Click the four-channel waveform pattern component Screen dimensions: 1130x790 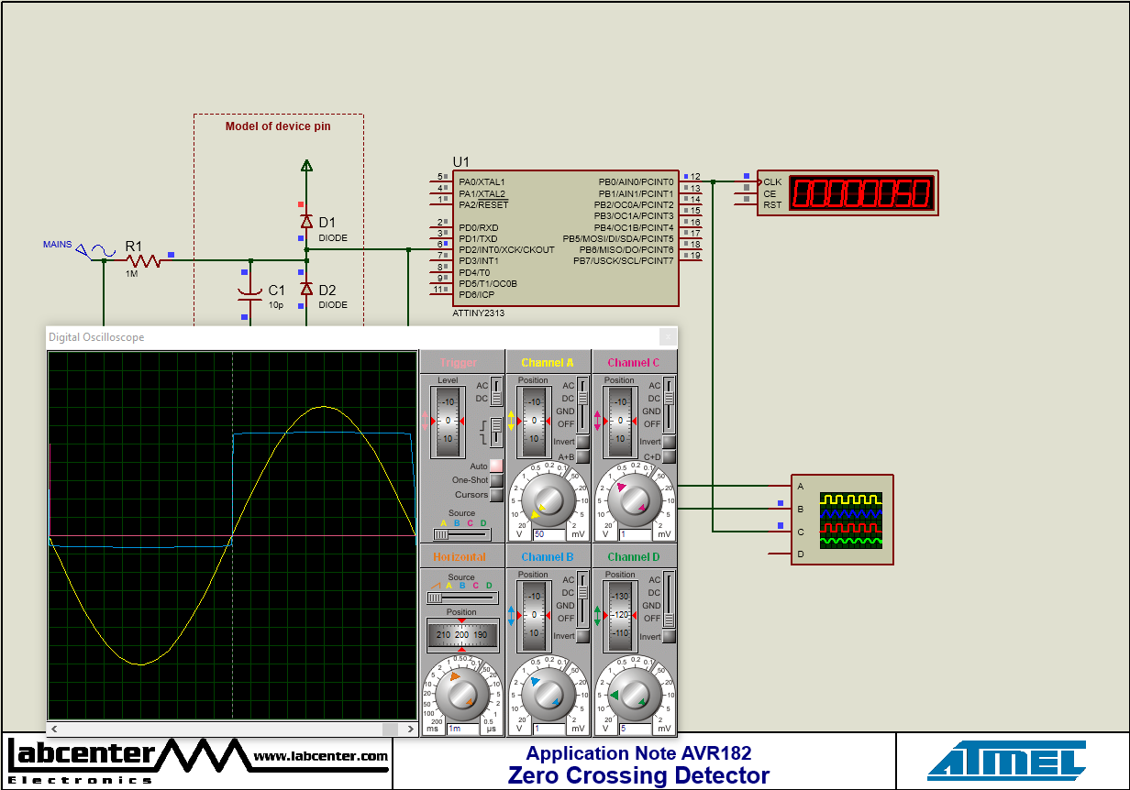(x=842, y=520)
